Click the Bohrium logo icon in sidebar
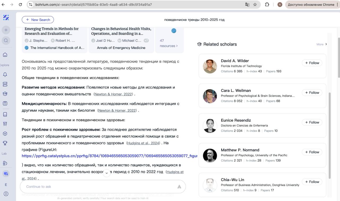The image size is (340, 201). coord(6,18)
